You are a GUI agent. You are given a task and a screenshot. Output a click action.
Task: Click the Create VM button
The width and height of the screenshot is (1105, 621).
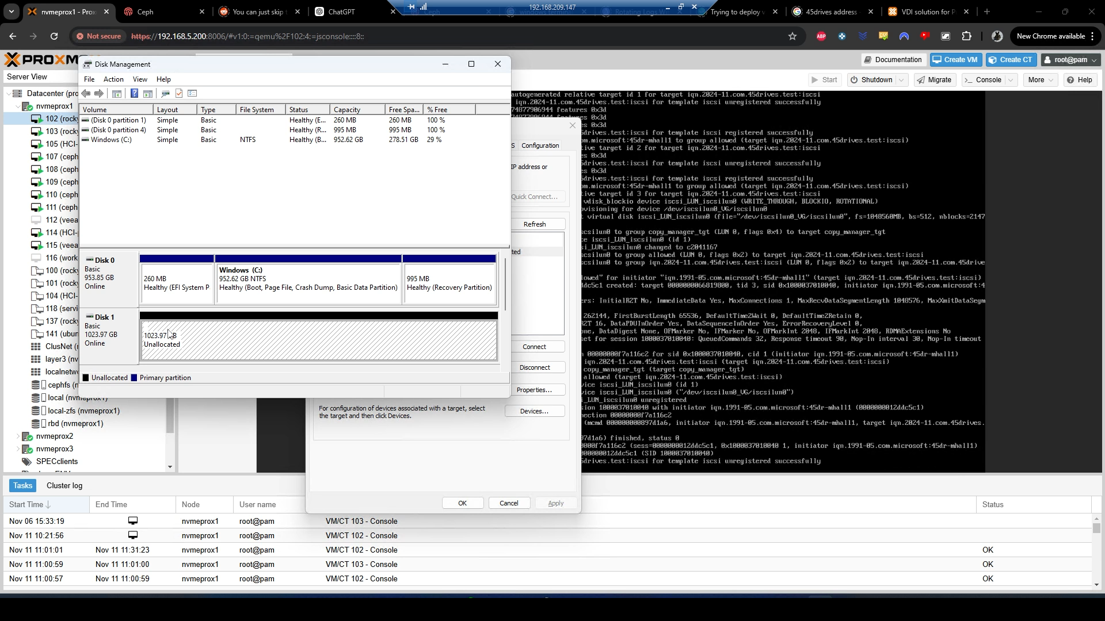(955, 60)
